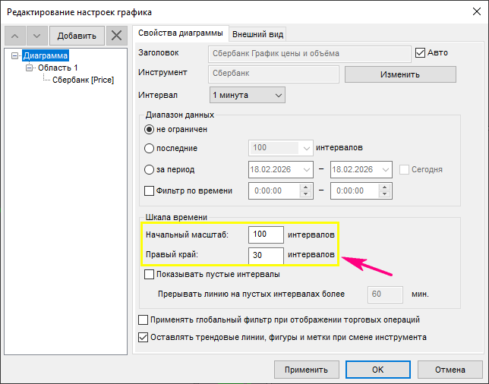Viewport: 489px width, 384px height.
Task: Enable the Фильтр по времени checkbox
Action: pos(150,190)
